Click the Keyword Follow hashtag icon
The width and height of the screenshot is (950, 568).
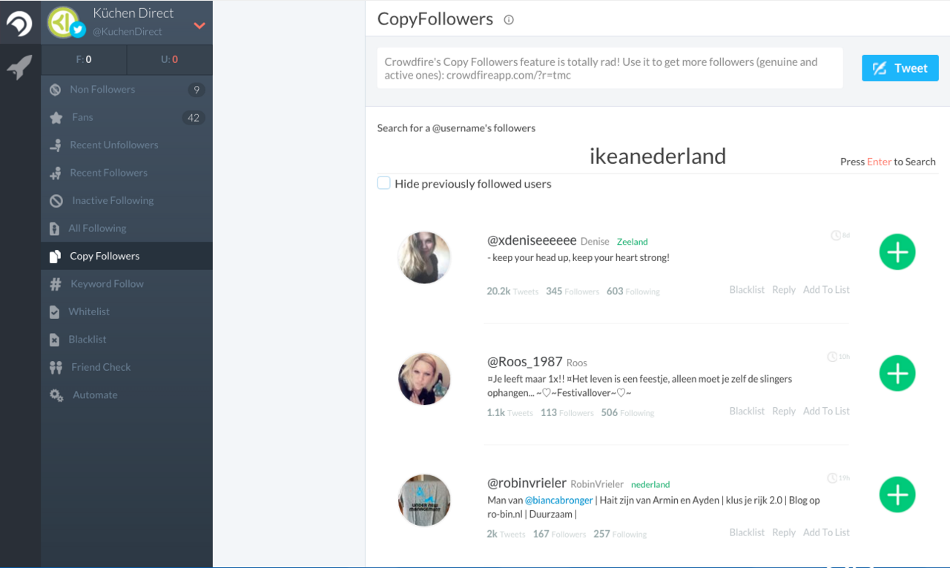click(x=56, y=284)
